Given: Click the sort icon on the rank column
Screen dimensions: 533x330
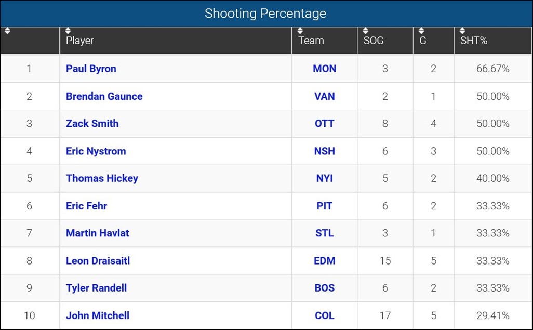Looking at the screenshot, I should [x=7, y=31].
